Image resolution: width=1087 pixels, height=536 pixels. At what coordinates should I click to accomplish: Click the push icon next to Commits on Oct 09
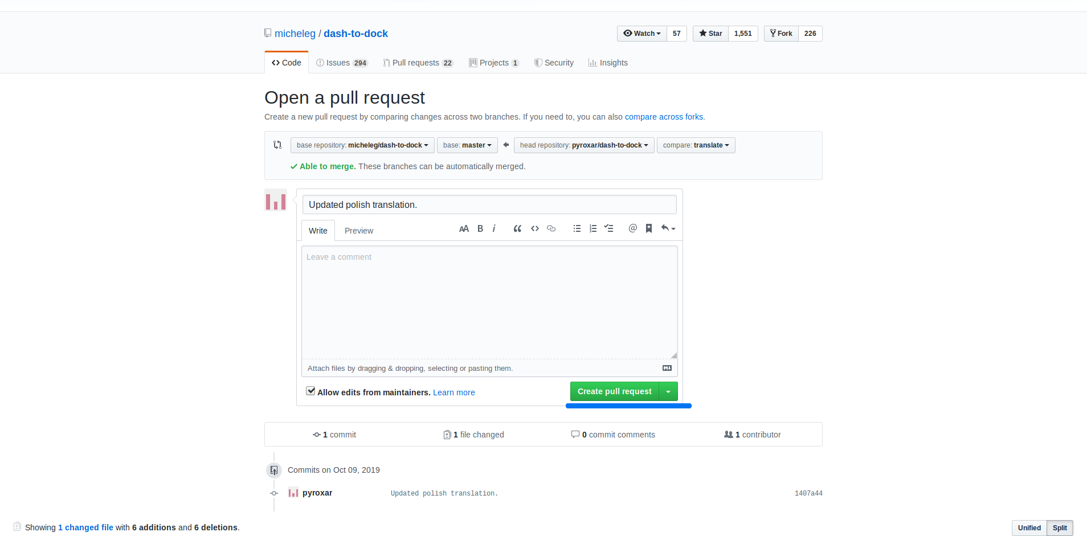[274, 470]
